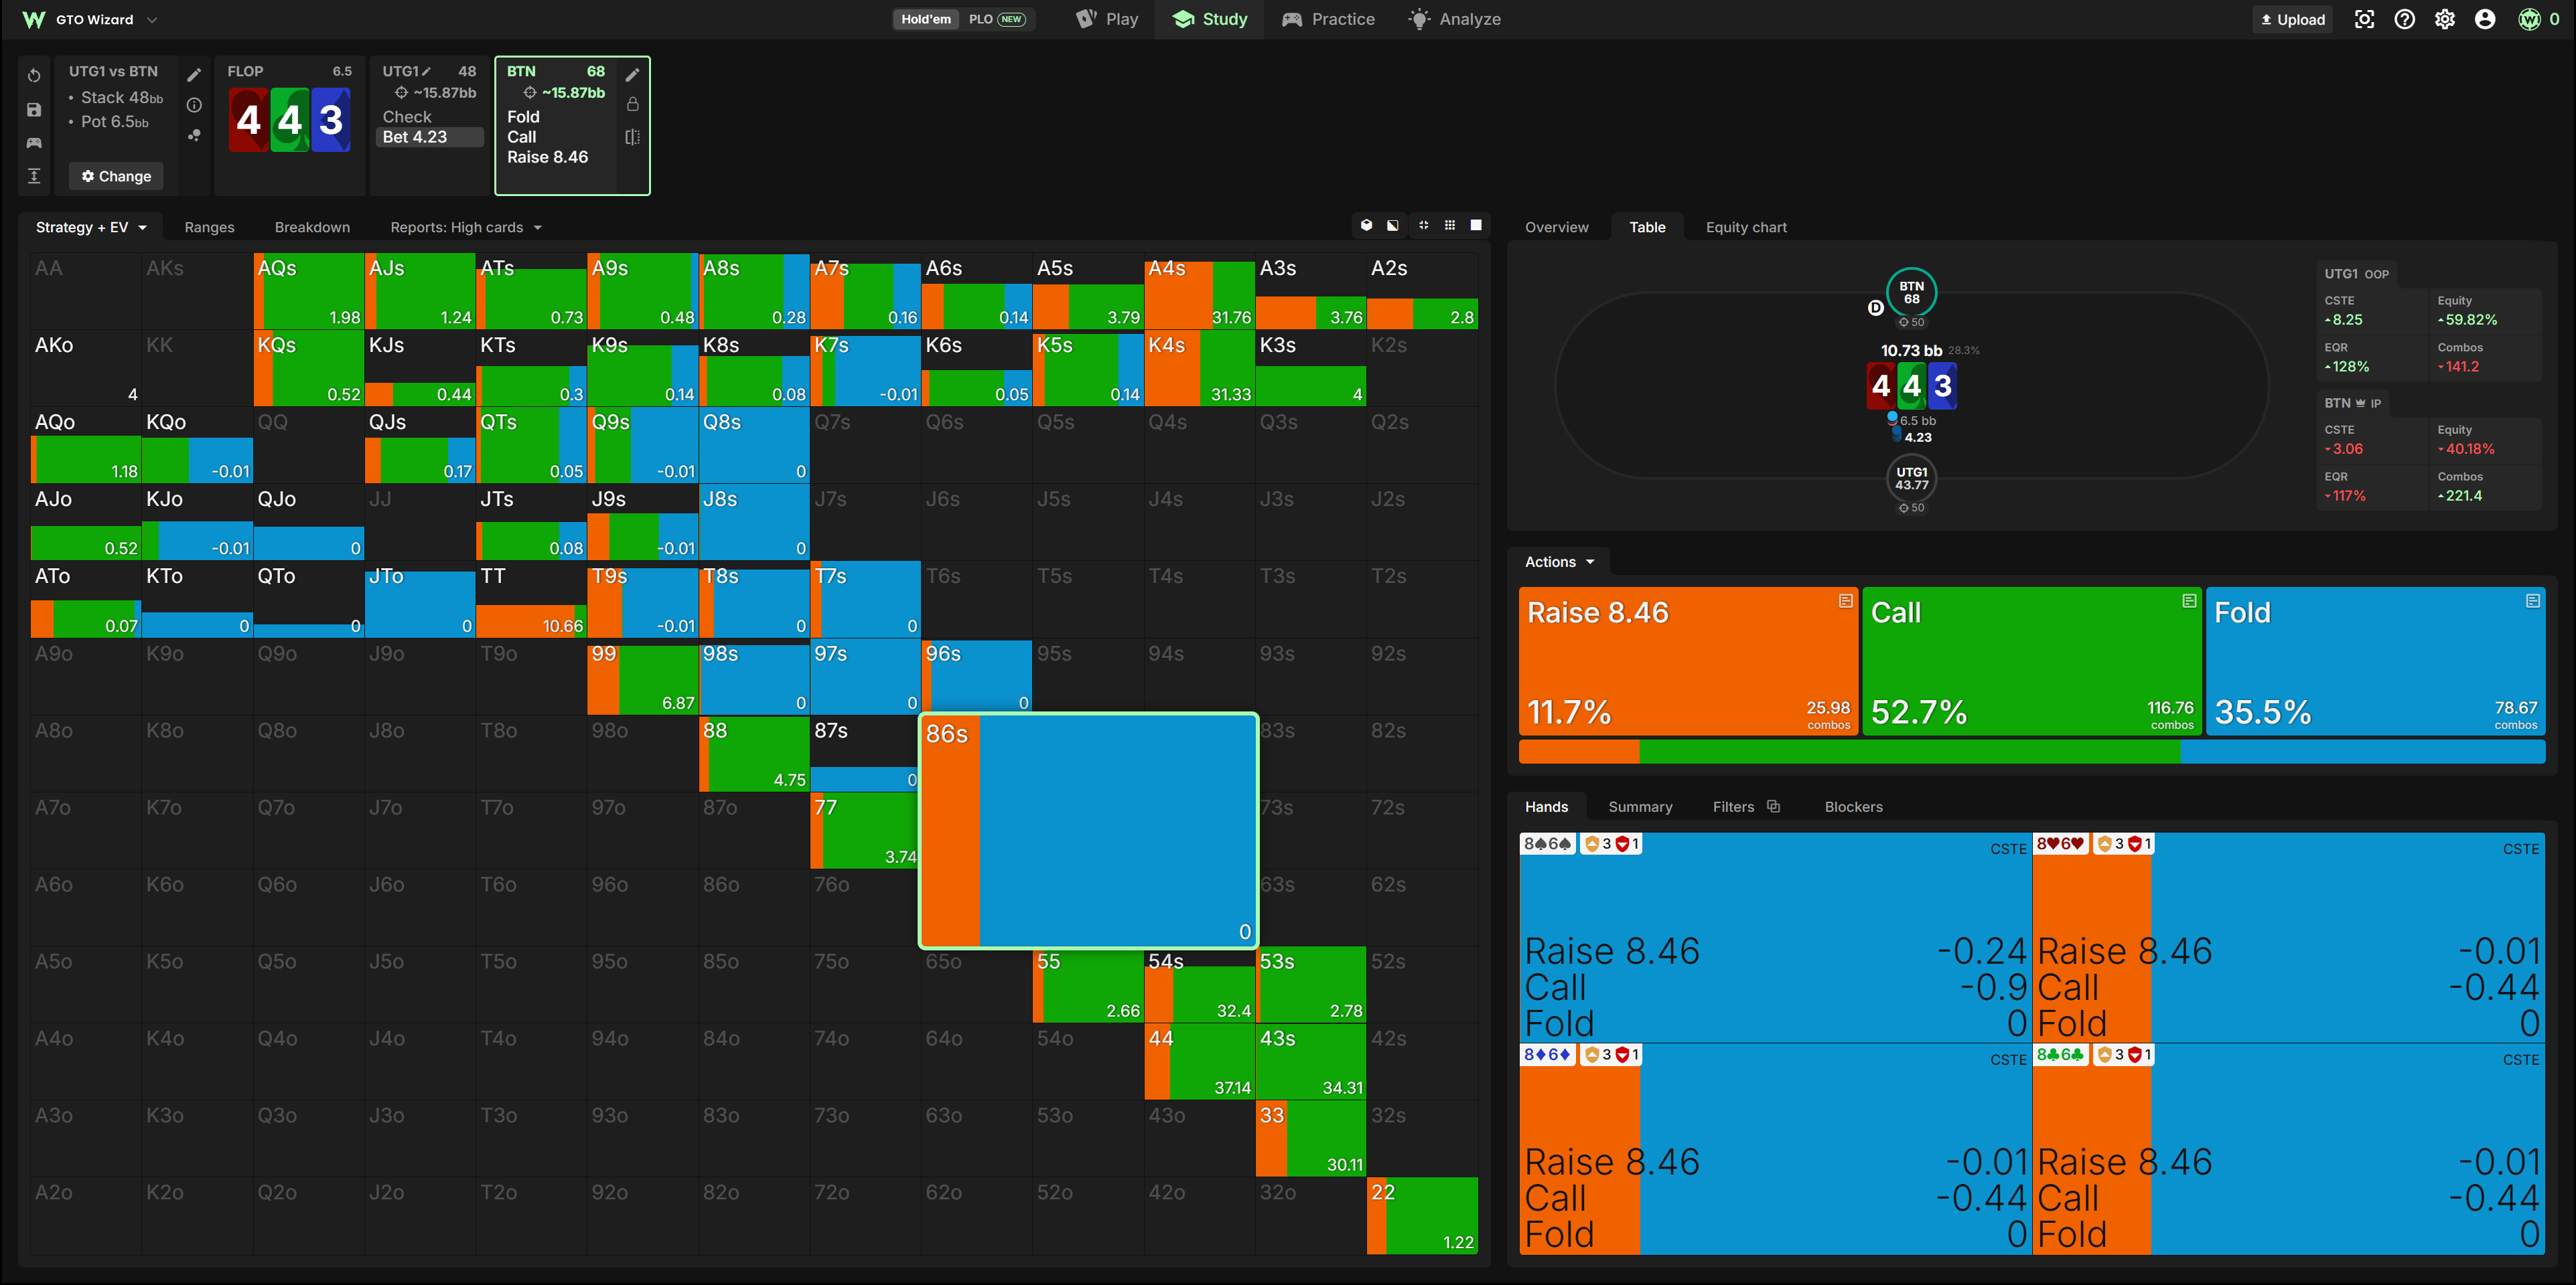Click the gamepad practice icon in sidebar

(34, 143)
